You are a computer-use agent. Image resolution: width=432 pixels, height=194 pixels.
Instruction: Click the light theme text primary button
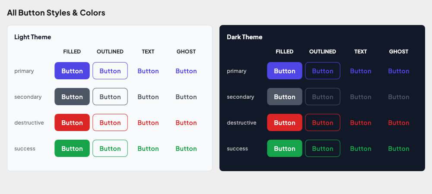coord(148,71)
